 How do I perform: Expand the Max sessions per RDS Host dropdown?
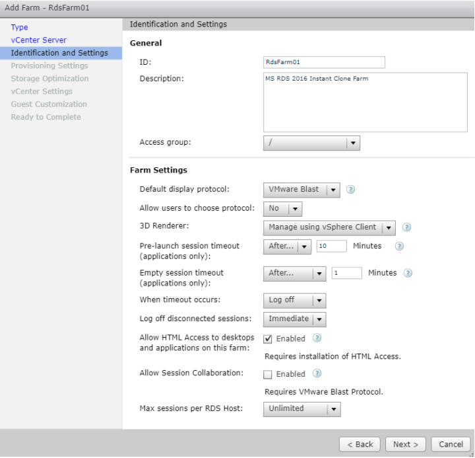coord(301,409)
